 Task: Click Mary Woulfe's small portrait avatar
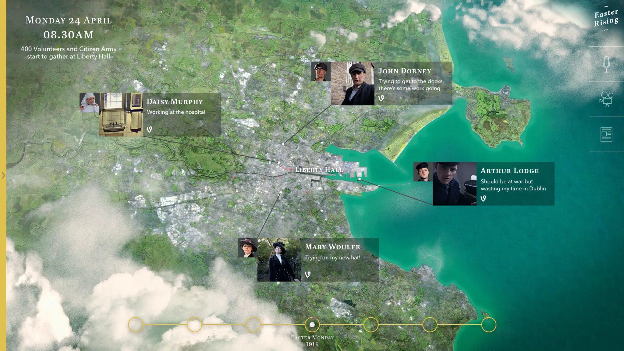click(x=247, y=248)
